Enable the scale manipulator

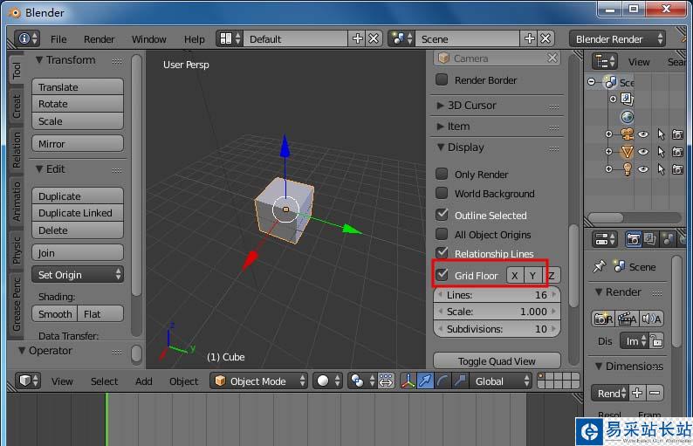click(460, 381)
